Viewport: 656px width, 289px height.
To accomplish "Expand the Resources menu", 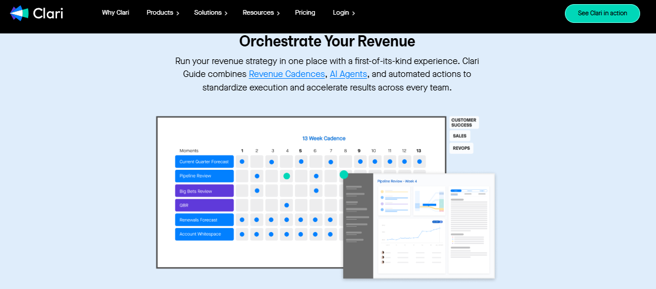I will [x=261, y=13].
